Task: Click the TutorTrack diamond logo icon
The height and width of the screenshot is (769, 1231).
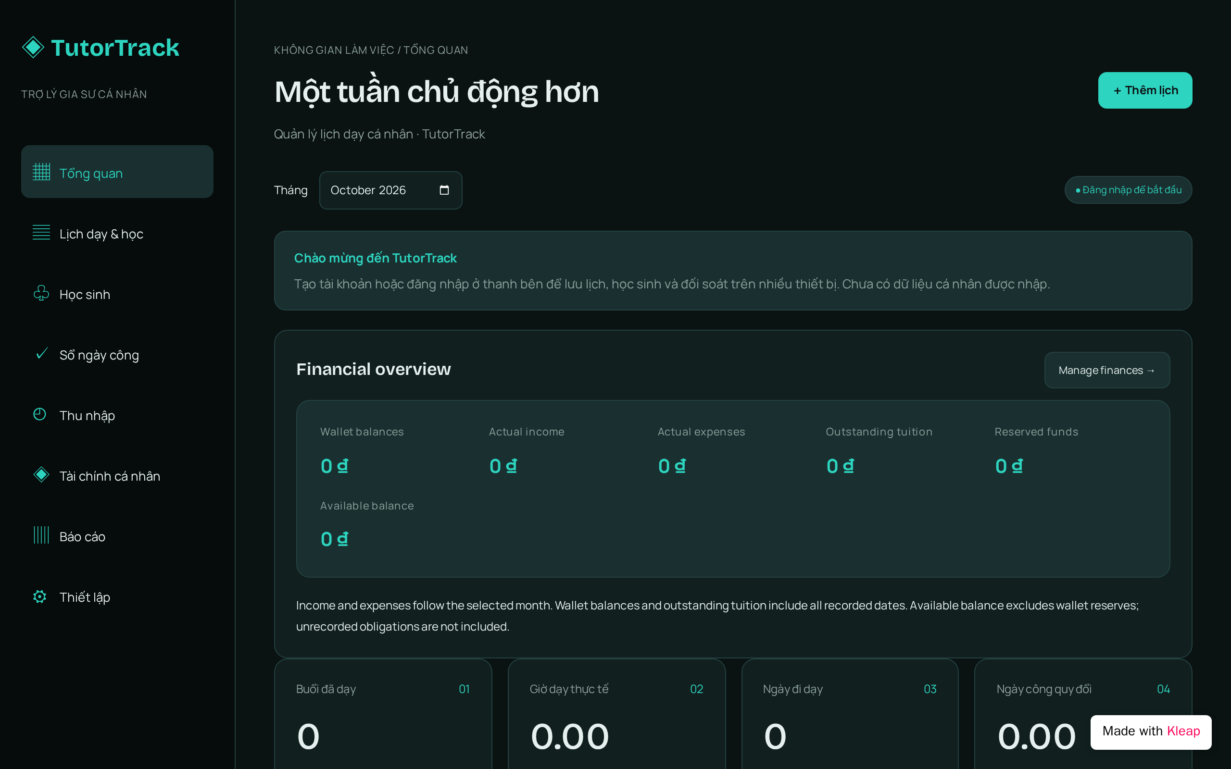Action: [x=33, y=47]
